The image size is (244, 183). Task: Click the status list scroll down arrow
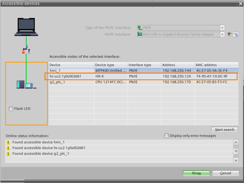click(236, 160)
